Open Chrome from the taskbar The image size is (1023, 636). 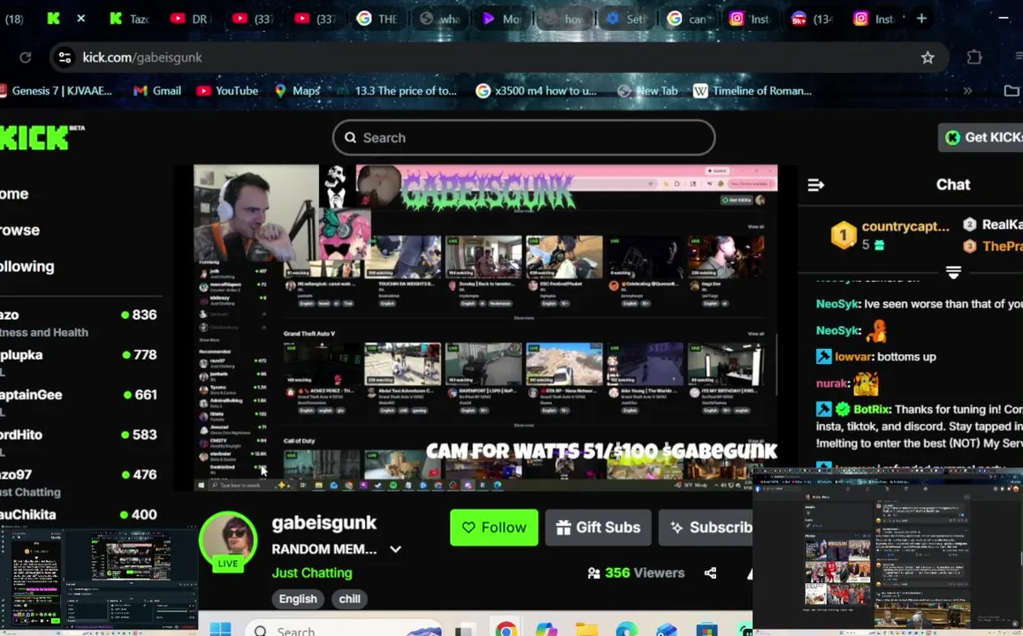pos(506,630)
